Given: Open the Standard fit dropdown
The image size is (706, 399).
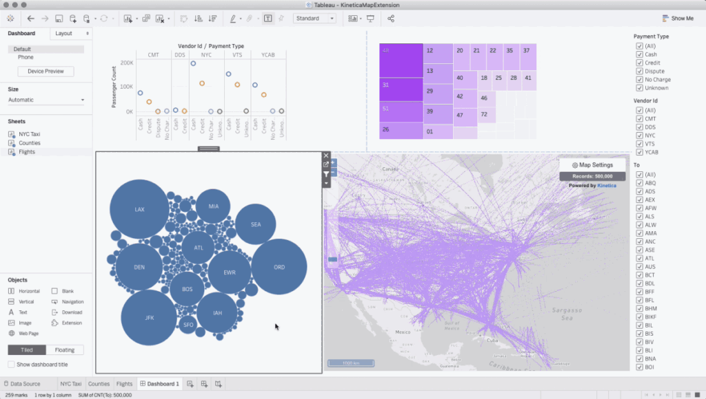Looking at the screenshot, I should pos(314,19).
